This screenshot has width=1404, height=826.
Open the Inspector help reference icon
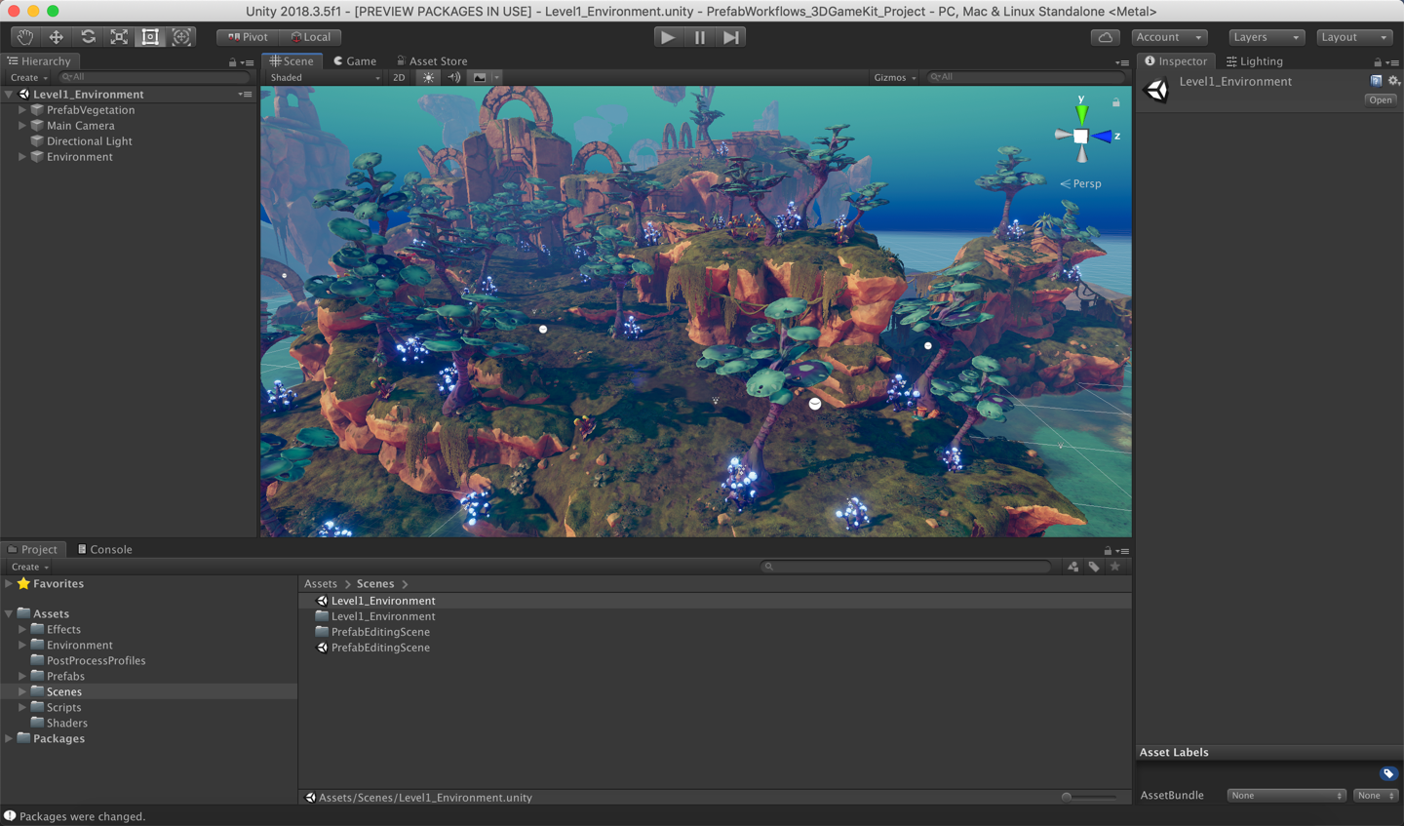click(1376, 81)
